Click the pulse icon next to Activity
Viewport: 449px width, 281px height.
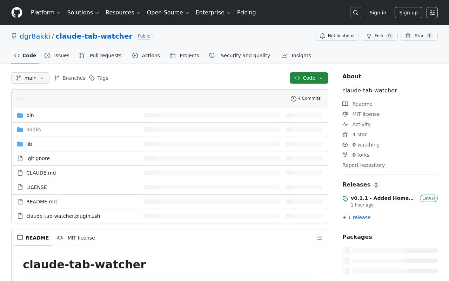[x=345, y=124]
